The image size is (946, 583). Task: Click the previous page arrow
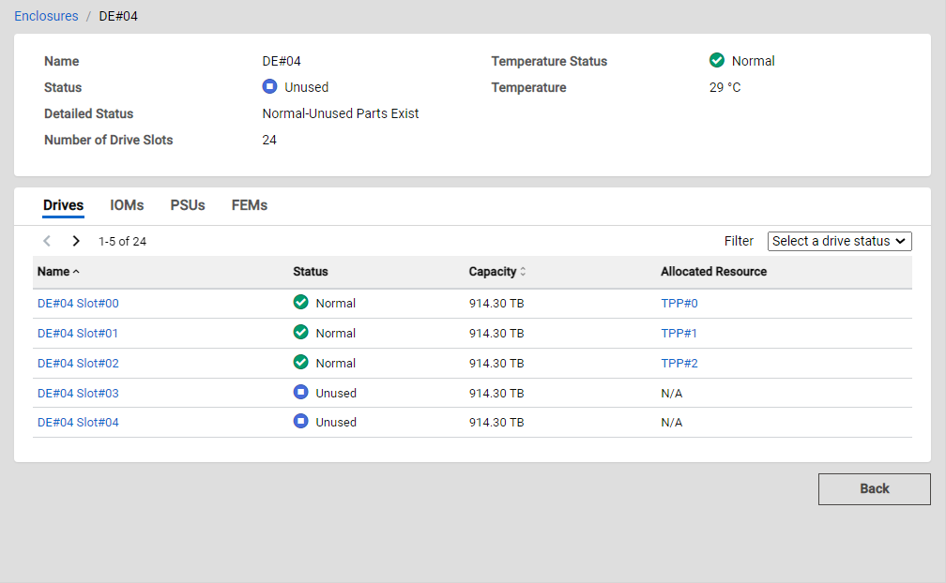(47, 241)
